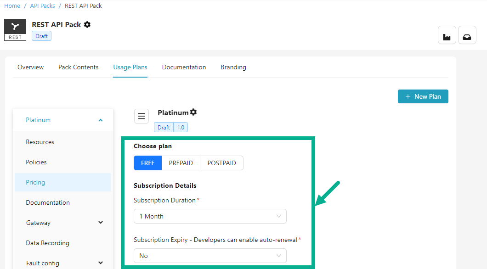Collapse the Platinum plan sidebar section
487x269 pixels.
coord(101,120)
